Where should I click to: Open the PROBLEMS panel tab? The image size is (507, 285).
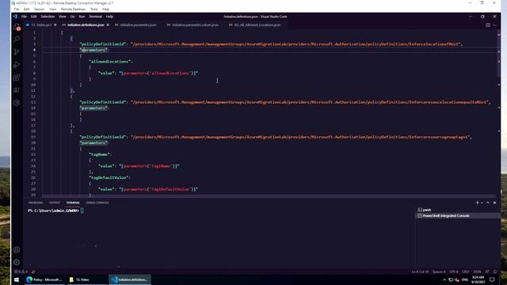pyautogui.click(x=36, y=203)
